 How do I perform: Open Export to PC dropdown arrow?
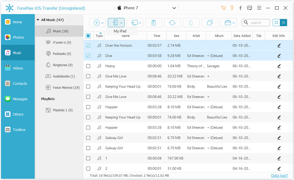click(140, 23)
